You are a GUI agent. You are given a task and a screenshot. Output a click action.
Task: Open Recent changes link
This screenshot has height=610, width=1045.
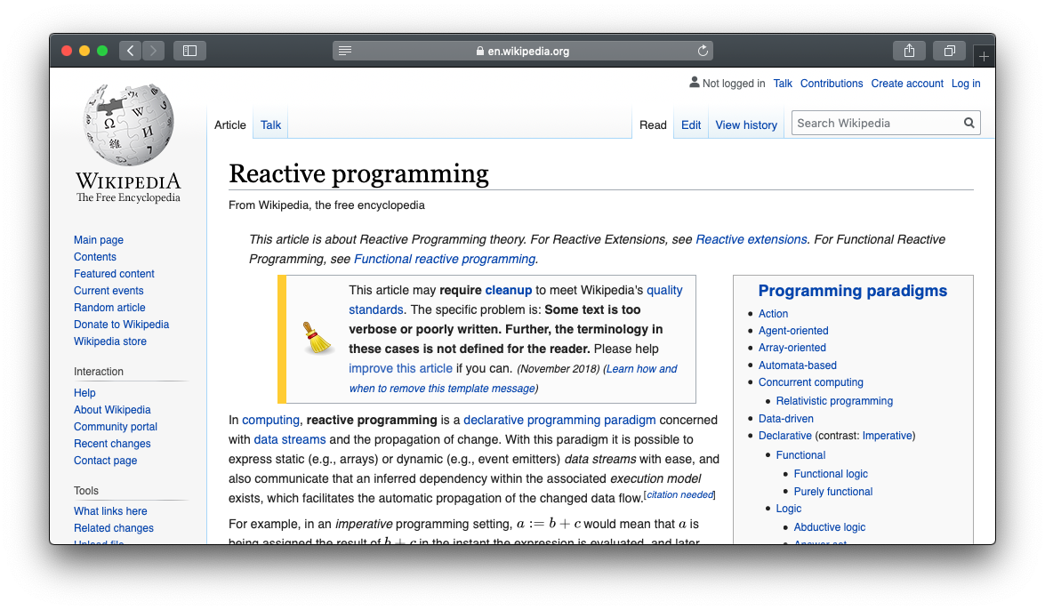pyautogui.click(x=112, y=444)
